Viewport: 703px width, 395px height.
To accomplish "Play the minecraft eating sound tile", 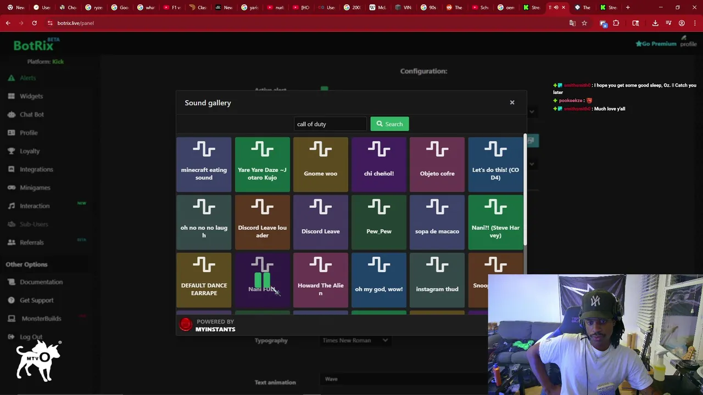I will (x=204, y=165).
